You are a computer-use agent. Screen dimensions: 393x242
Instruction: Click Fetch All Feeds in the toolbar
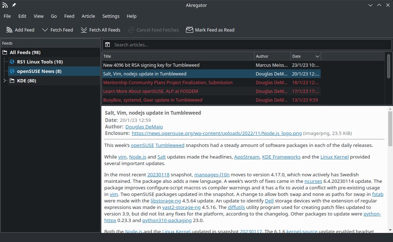(101, 30)
